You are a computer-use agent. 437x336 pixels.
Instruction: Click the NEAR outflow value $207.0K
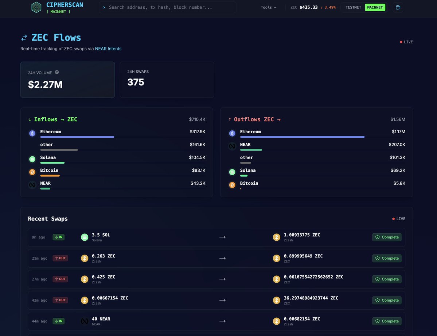397,144
